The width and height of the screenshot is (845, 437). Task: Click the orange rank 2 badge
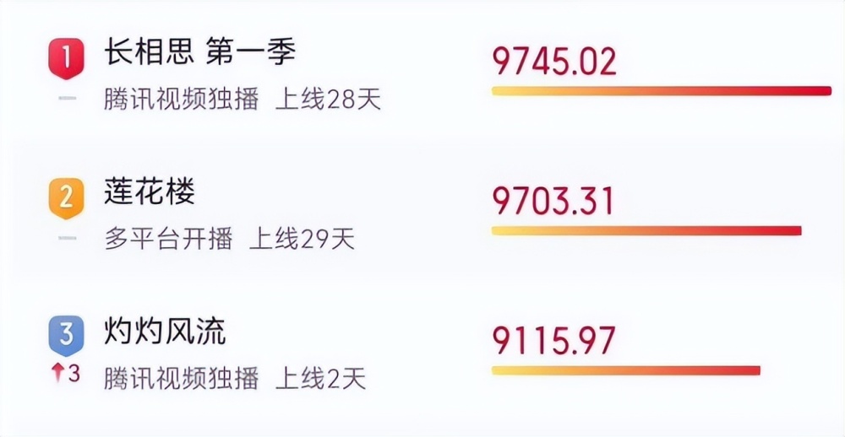tap(66, 198)
